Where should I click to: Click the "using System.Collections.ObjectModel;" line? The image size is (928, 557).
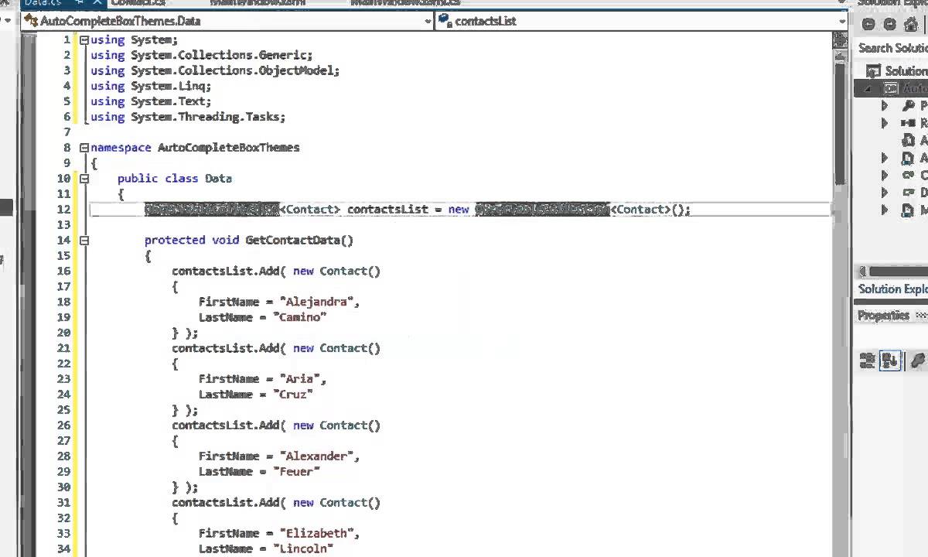point(215,70)
